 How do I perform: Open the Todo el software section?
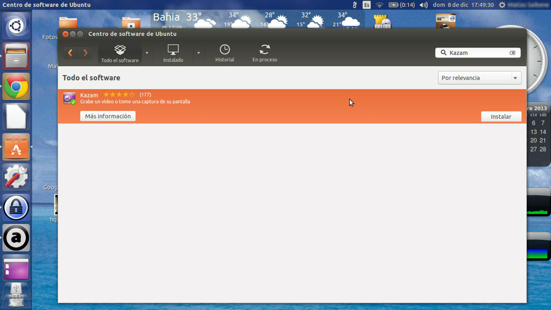[x=120, y=53]
